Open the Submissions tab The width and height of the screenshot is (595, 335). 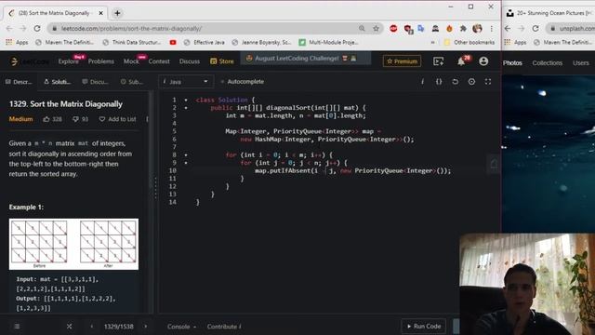click(x=132, y=82)
